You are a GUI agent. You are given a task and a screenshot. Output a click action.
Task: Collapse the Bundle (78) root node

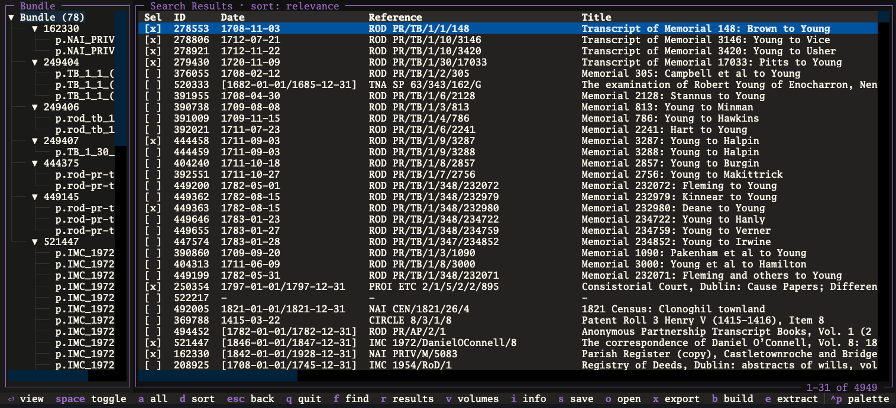[11, 17]
